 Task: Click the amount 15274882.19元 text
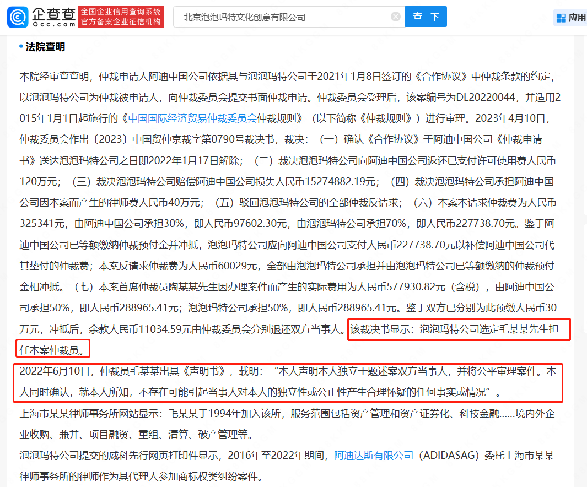(x=340, y=182)
